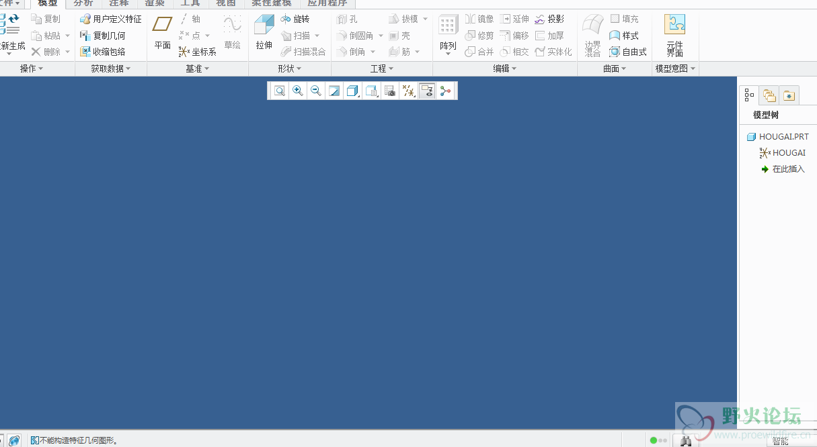Screen dimensions: 817x447
Task: Create a Coordinate System (坐标系)
Action: coord(198,52)
